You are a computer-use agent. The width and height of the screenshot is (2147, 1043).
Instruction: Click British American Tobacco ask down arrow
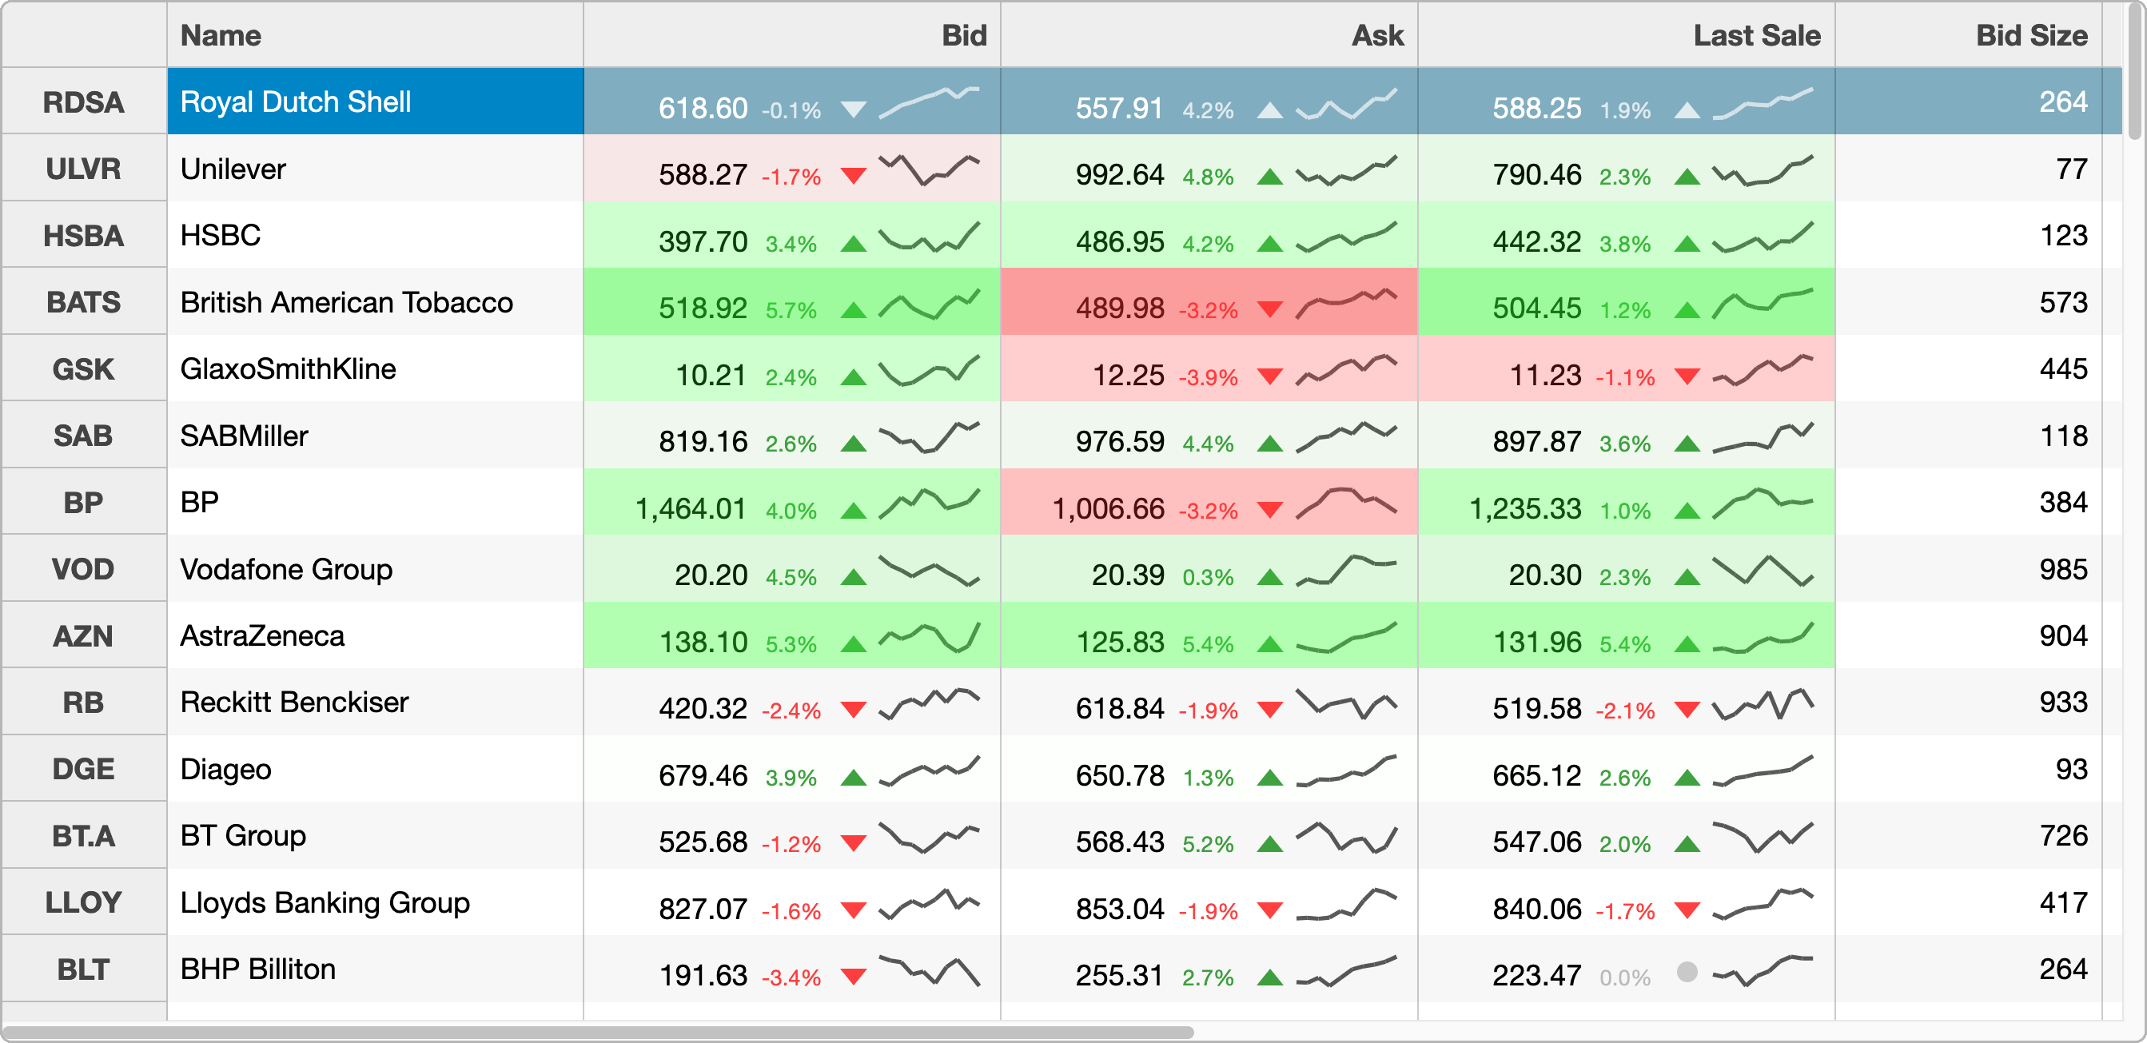[x=1269, y=310]
